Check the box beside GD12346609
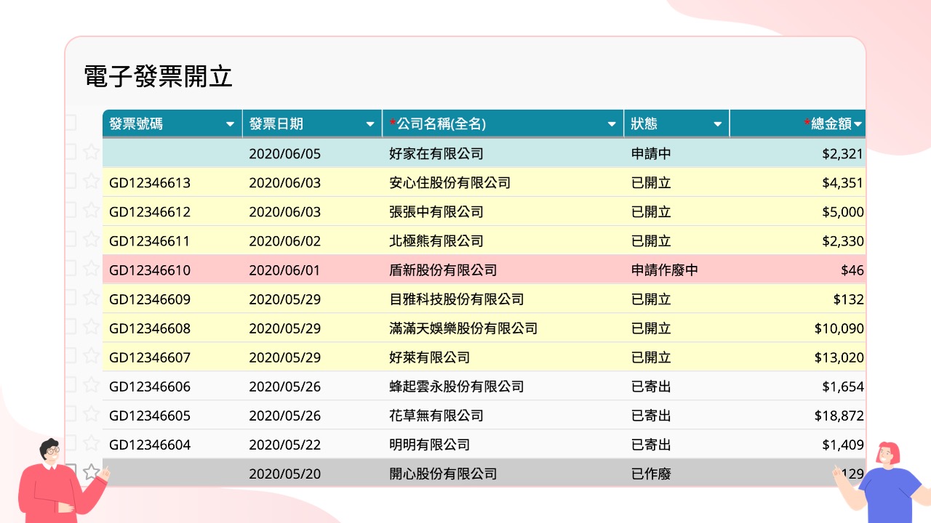931x523 pixels. tap(70, 297)
